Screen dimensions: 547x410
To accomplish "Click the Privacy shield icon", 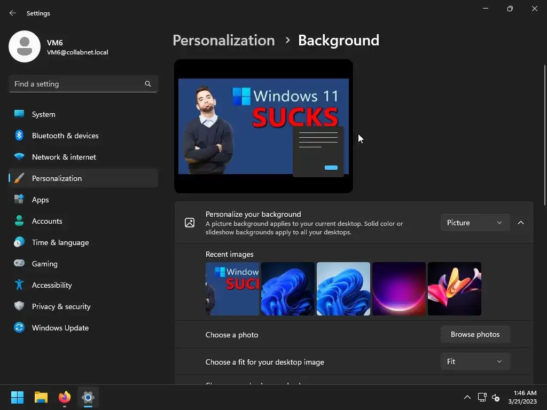I will coord(19,306).
